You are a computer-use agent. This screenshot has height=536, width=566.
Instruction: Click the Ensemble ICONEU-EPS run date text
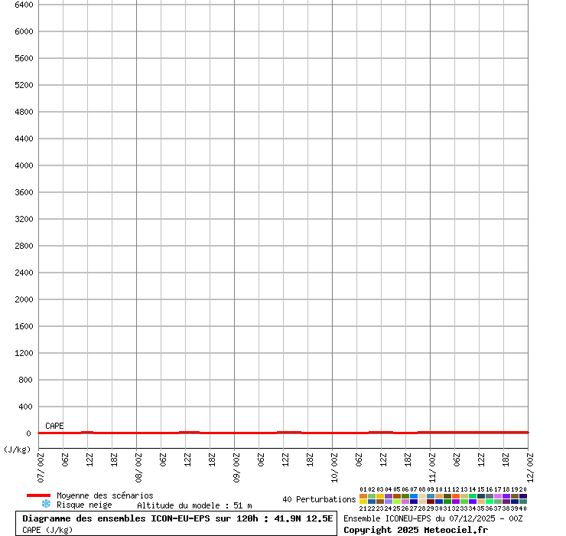point(433,518)
